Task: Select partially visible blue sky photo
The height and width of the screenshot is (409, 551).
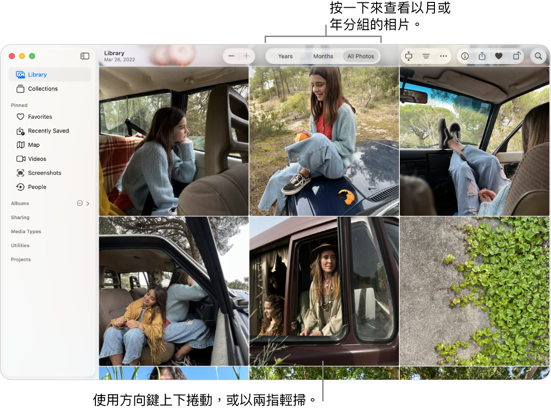Action: pos(173,373)
